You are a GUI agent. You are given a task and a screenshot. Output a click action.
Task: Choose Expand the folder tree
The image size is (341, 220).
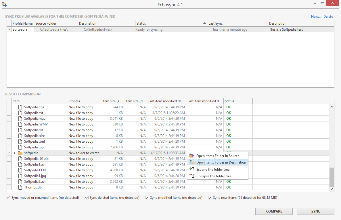point(218,170)
